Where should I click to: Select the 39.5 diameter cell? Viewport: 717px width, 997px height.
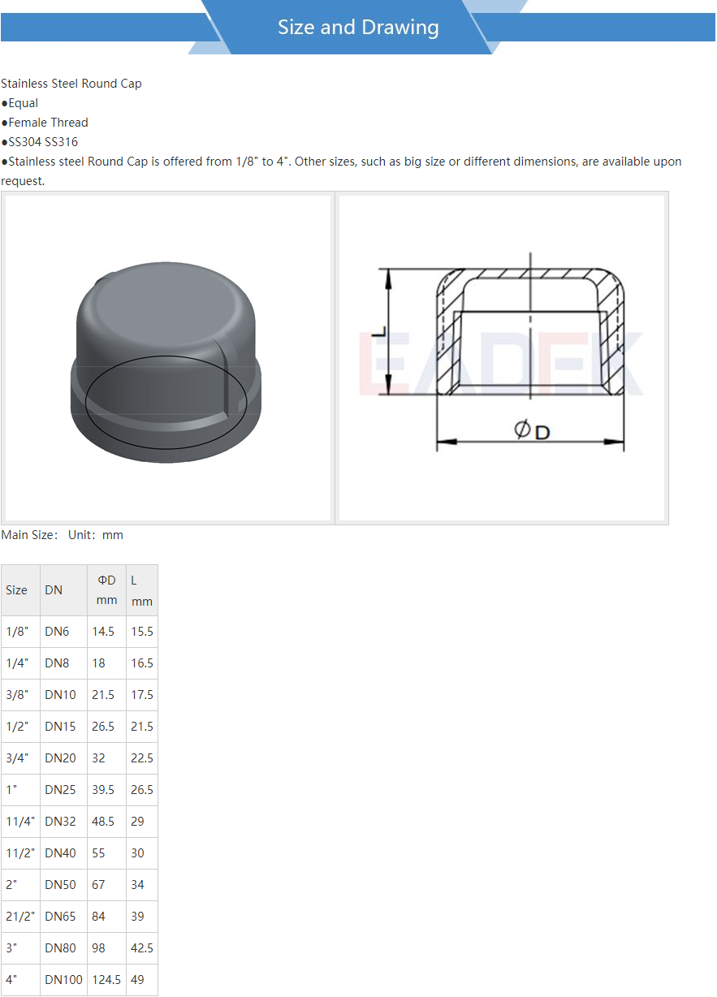[x=107, y=790]
